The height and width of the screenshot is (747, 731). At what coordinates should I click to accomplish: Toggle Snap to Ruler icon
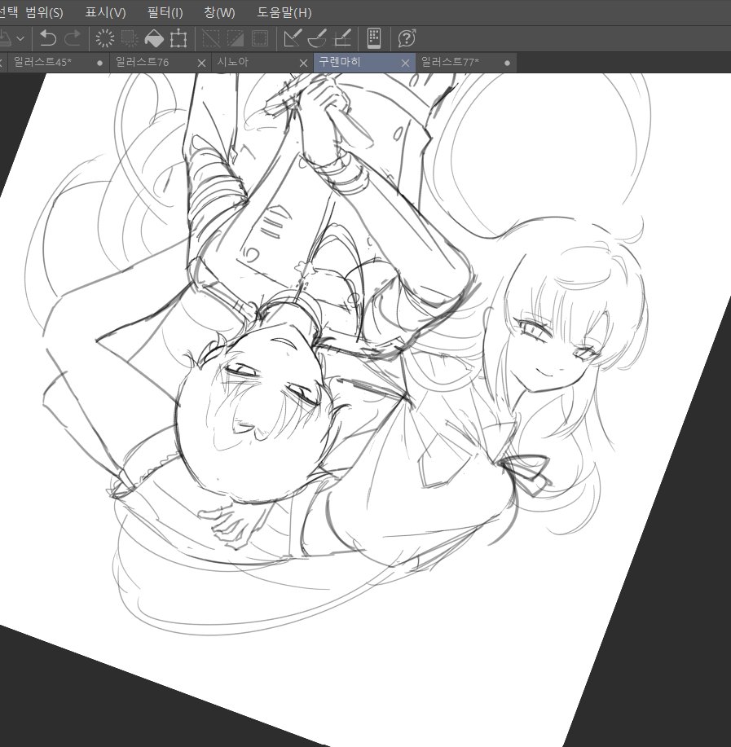point(292,38)
